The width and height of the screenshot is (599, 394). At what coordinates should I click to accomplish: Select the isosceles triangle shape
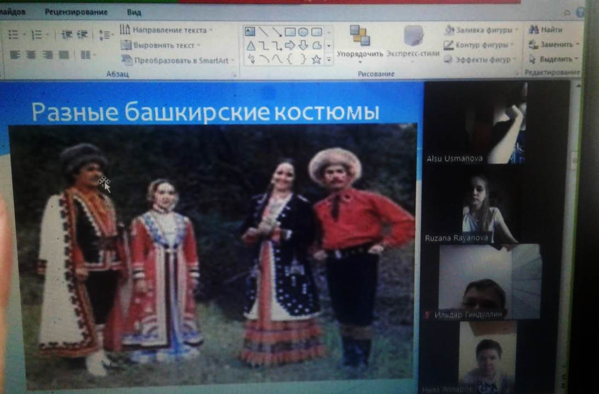coord(250,45)
